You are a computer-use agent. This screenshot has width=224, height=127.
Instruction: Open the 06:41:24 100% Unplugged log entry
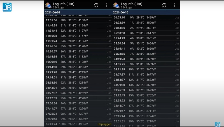78,124
